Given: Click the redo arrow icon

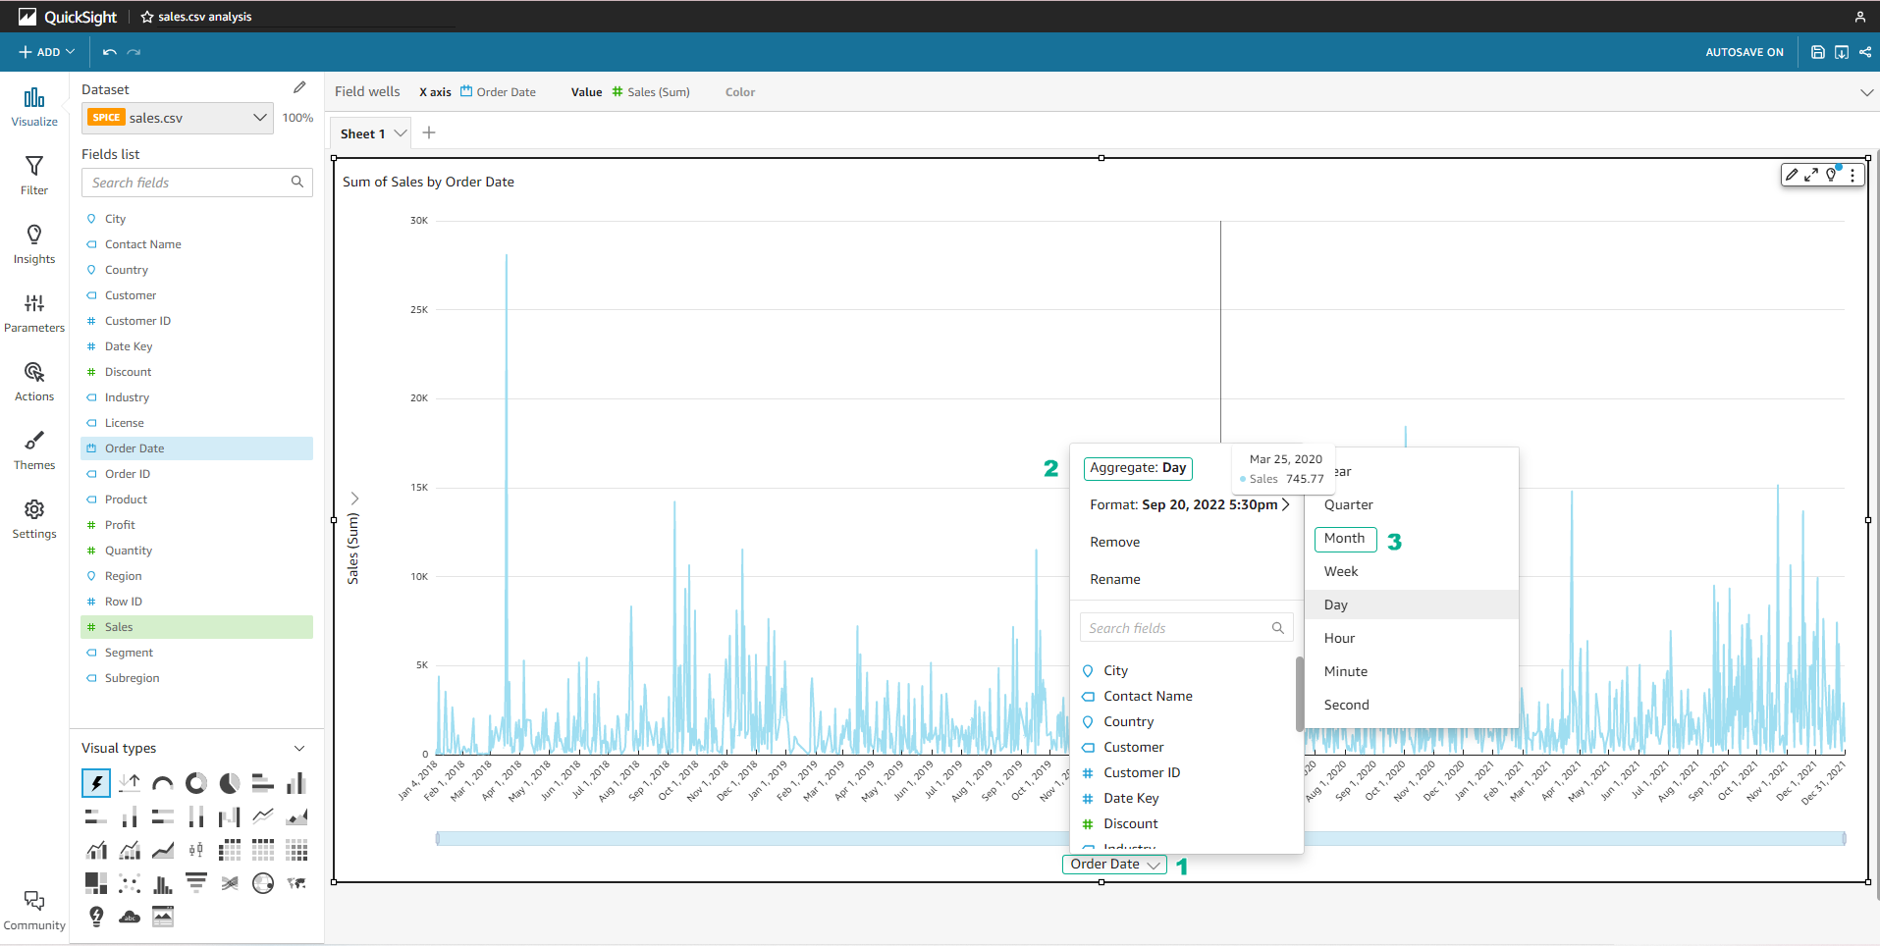Looking at the screenshot, I should coord(134,52).
